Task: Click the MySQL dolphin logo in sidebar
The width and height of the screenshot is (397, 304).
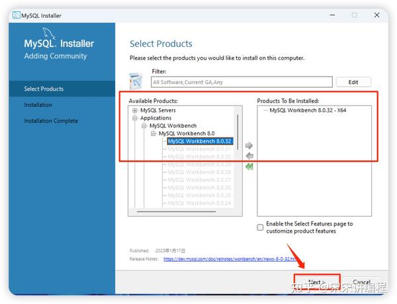Action: point(49,33)
